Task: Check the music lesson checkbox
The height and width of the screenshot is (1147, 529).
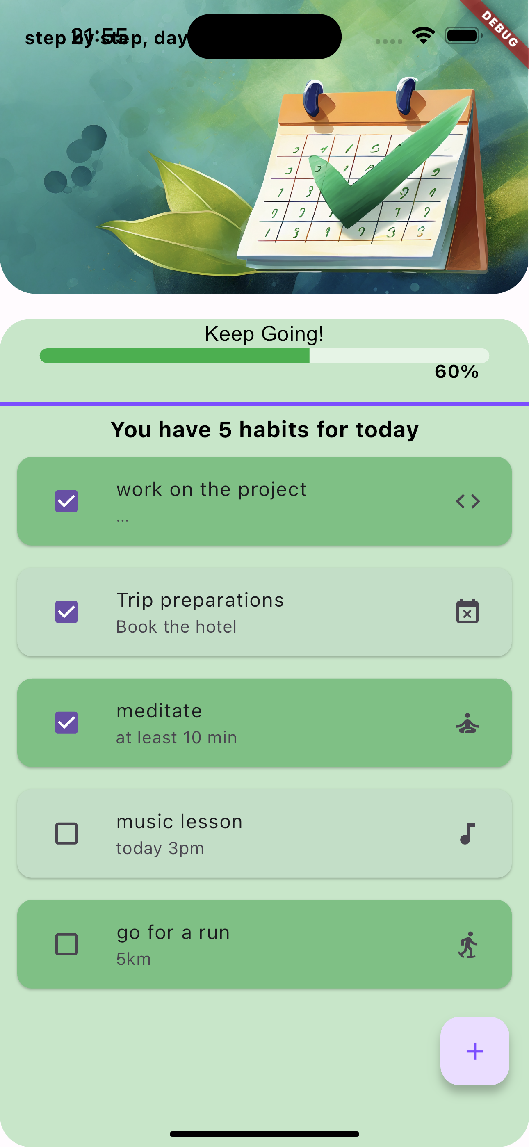Action: (x=66, y=834)
